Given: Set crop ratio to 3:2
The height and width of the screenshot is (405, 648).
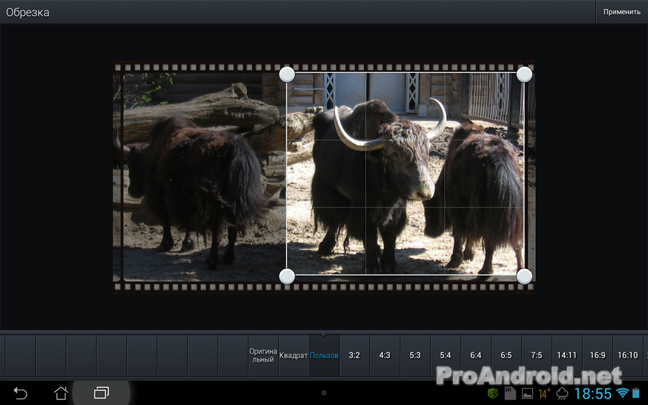Looking at the screenshot, I should pos(354,356).
